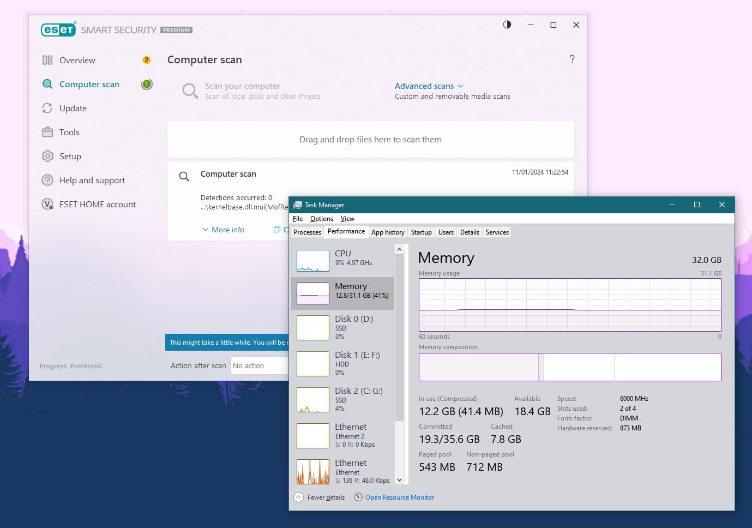Open the ESET help question mark
The height and width of the screenshot is (528, 752).
click(572, 59)
